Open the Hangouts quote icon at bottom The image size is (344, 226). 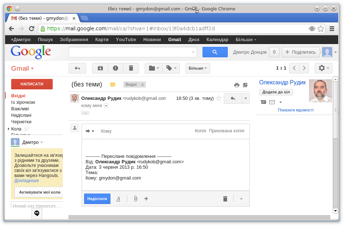point(36,213)
